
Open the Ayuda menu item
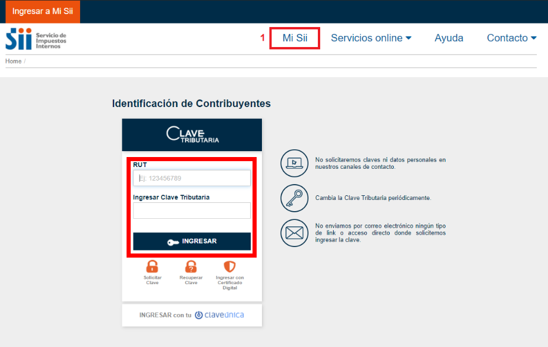pyautogui.click(x=449, y=38)
